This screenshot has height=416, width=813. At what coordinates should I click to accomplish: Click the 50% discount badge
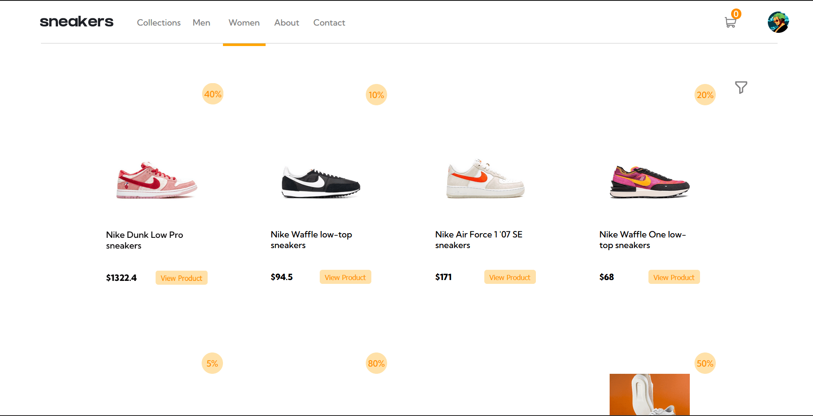(705, 363)
